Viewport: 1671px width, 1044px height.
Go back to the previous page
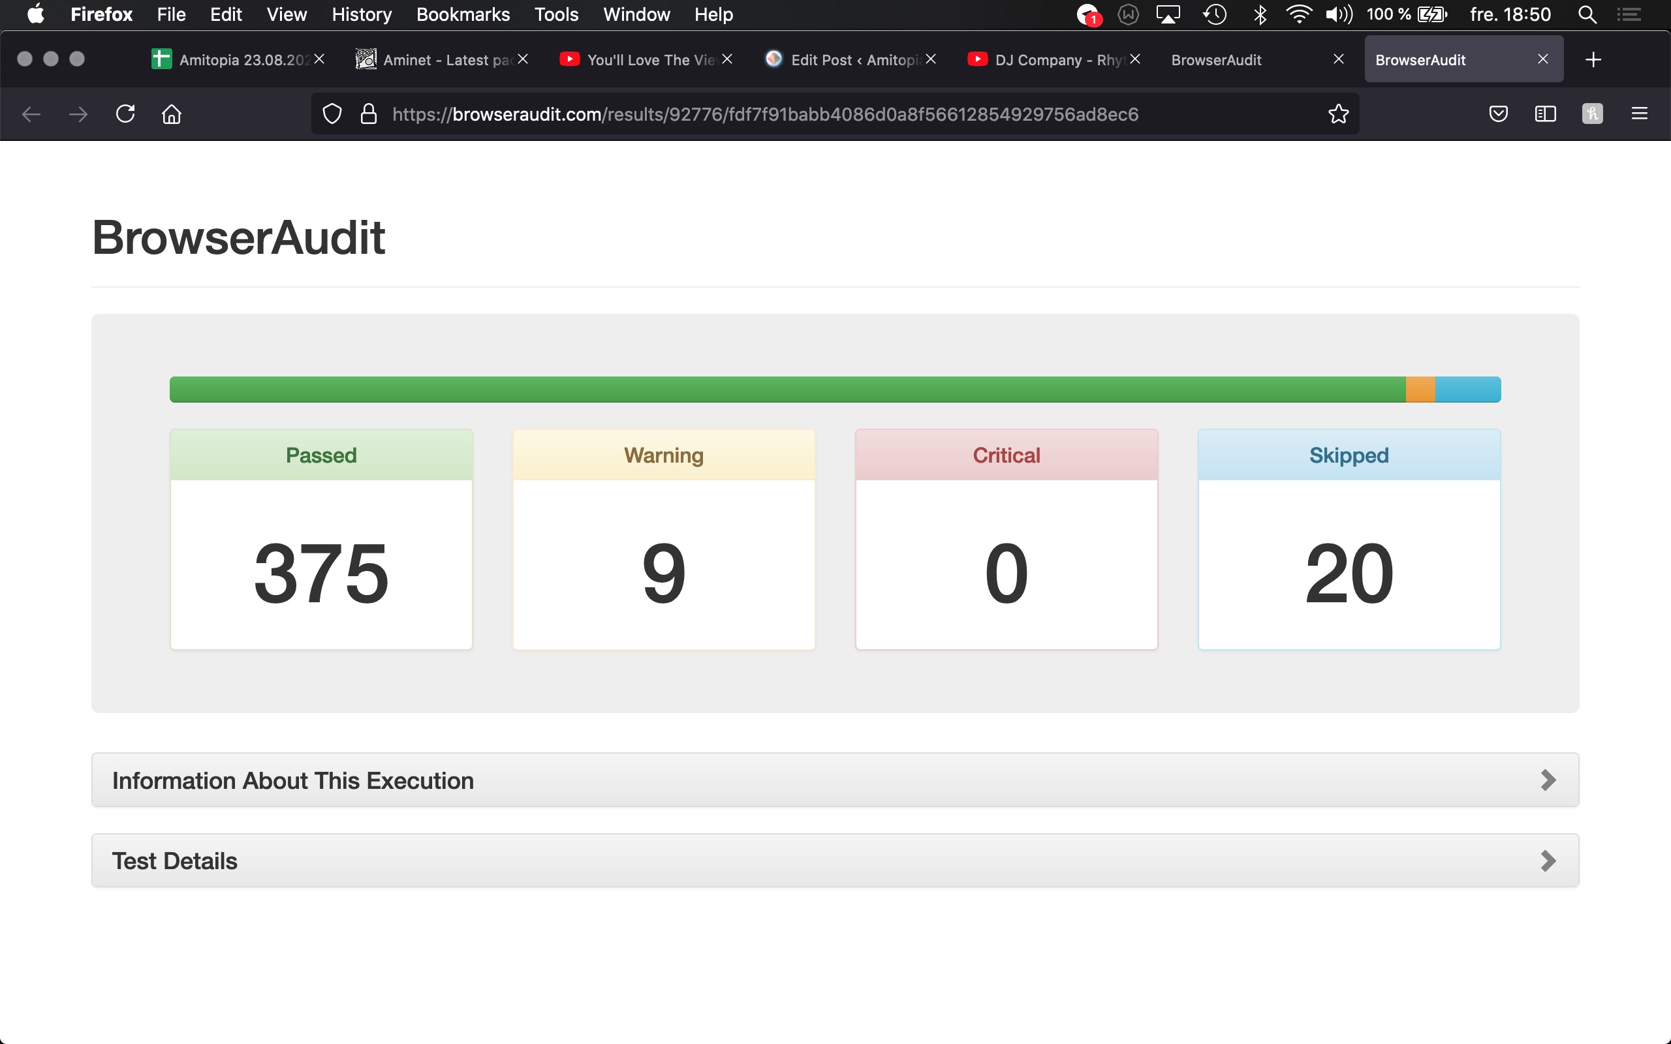coord(32,114)
